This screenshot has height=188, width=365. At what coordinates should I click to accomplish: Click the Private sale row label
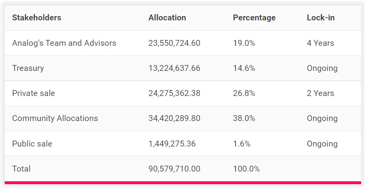click(33, 93)
